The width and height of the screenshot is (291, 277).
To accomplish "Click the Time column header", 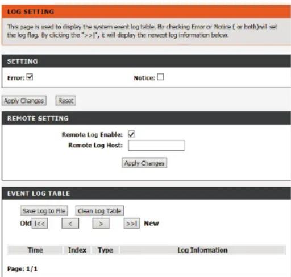I will (x=35, y=250).
